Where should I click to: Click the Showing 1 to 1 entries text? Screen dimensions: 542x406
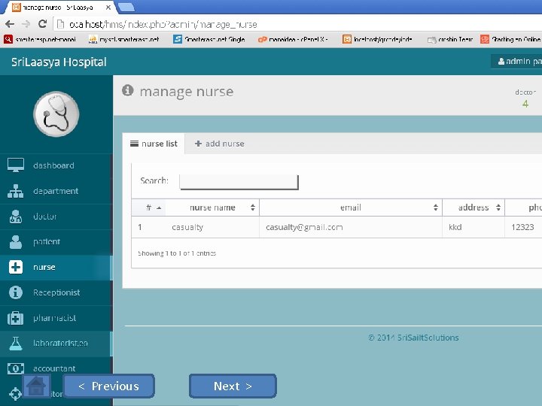click(177, 253)
